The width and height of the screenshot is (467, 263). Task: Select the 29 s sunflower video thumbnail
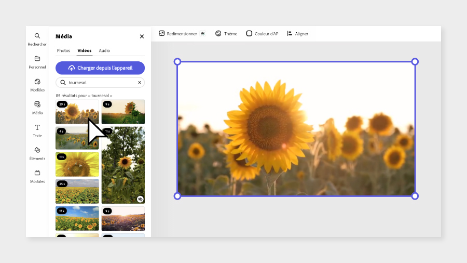point(77,112)
